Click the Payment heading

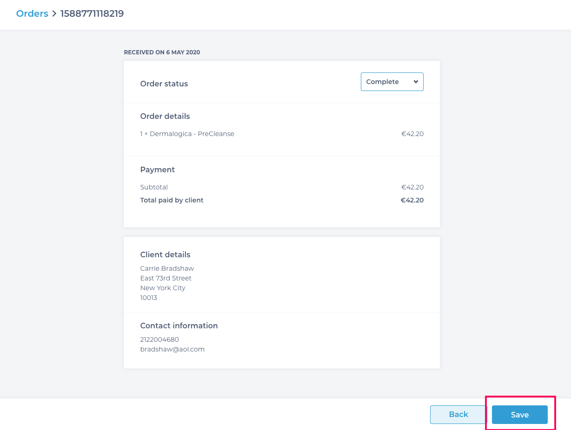tap(158, 169)
